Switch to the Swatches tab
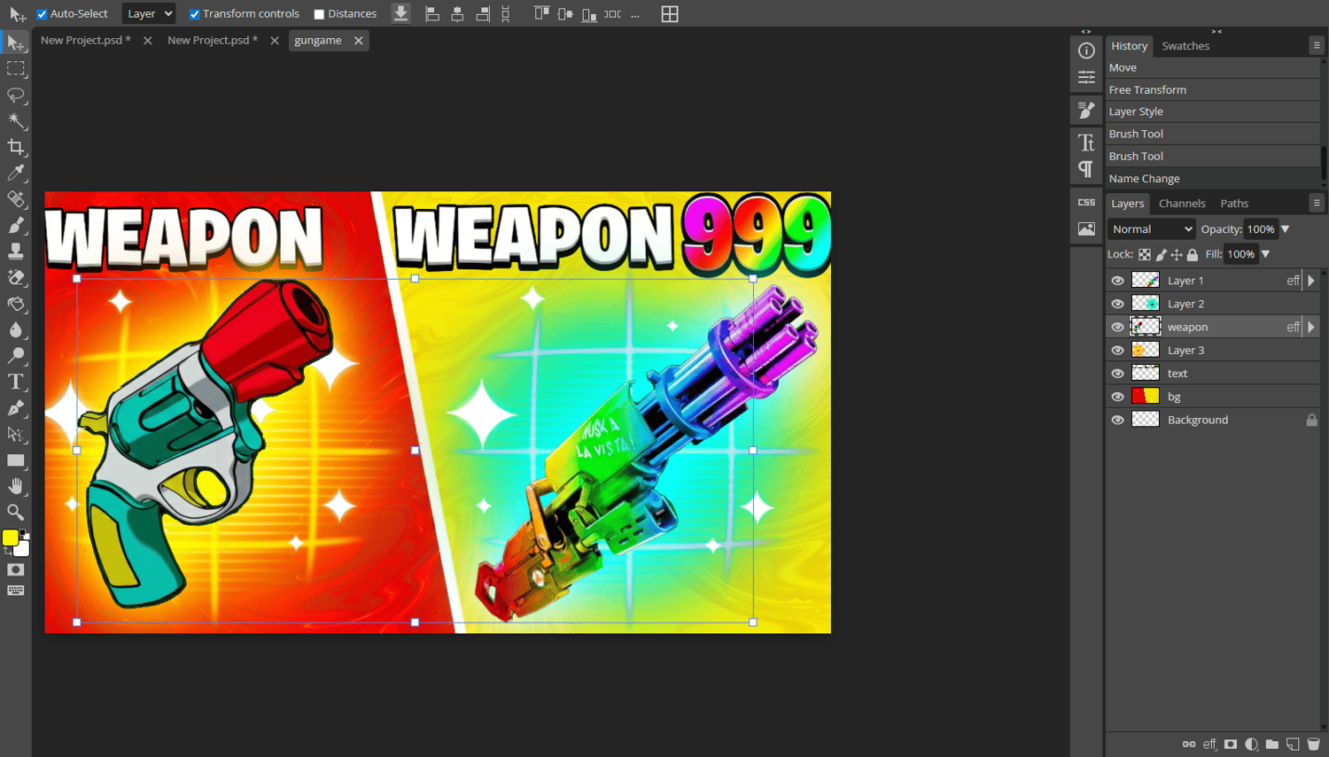Viewport: 1329px width, 757px height. click(x=1185, y=46)
